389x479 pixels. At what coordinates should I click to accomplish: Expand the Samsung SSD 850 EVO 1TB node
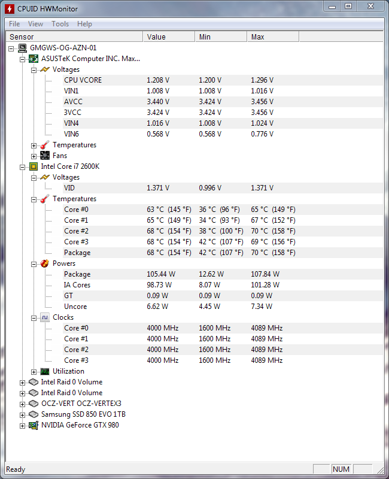coord(22,415)
